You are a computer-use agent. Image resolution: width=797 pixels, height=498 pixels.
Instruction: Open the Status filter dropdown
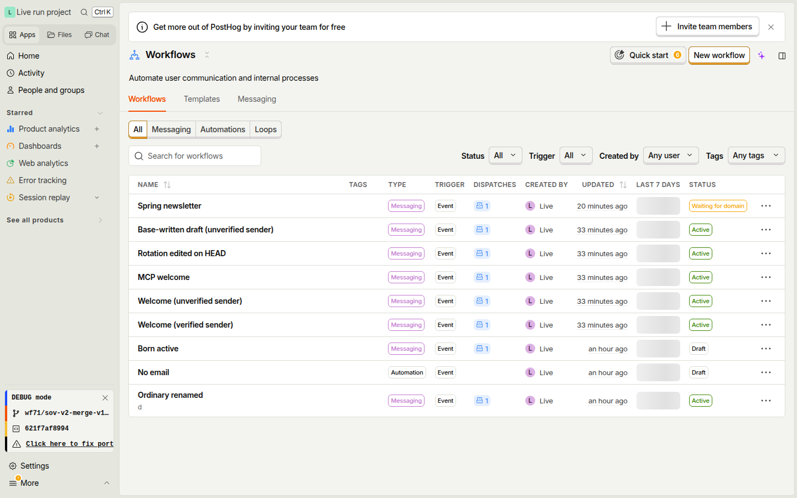pos(505,155)
